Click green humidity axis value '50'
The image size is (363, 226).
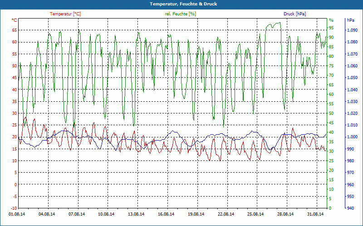[331, 113]
